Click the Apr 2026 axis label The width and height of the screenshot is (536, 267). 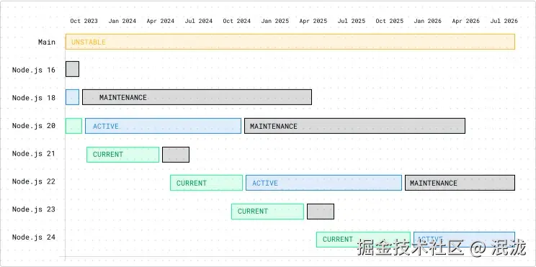pyautogui.click(x=466, y=21)
